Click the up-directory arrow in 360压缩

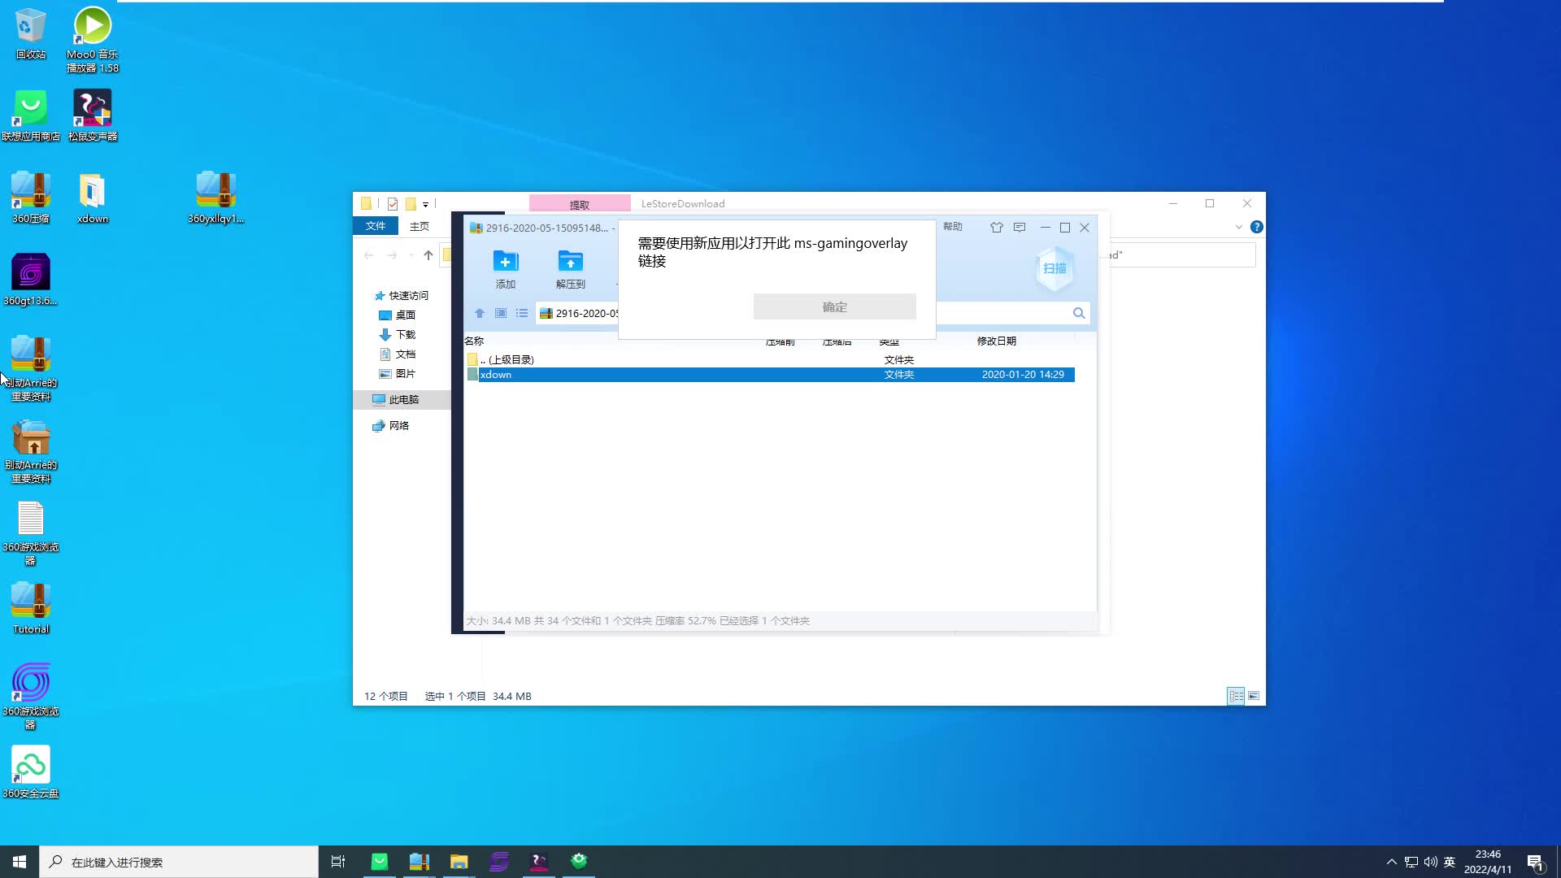480,313
